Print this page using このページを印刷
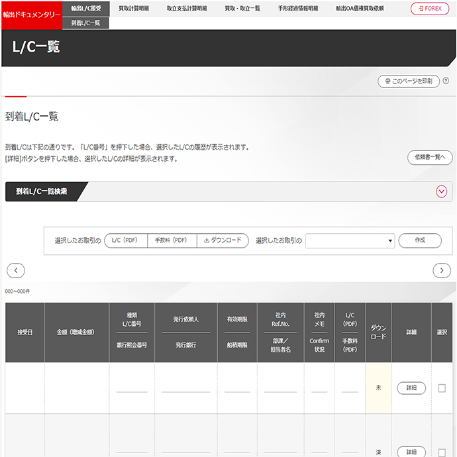The width and height of the screenshot is (457, 457). (409, 81)
